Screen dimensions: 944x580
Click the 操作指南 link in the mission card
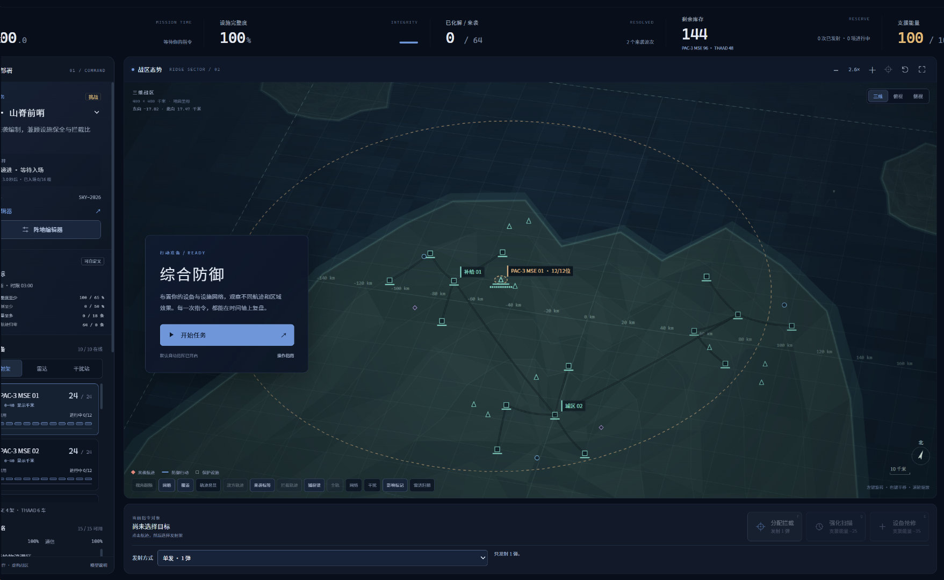(285, 356)
